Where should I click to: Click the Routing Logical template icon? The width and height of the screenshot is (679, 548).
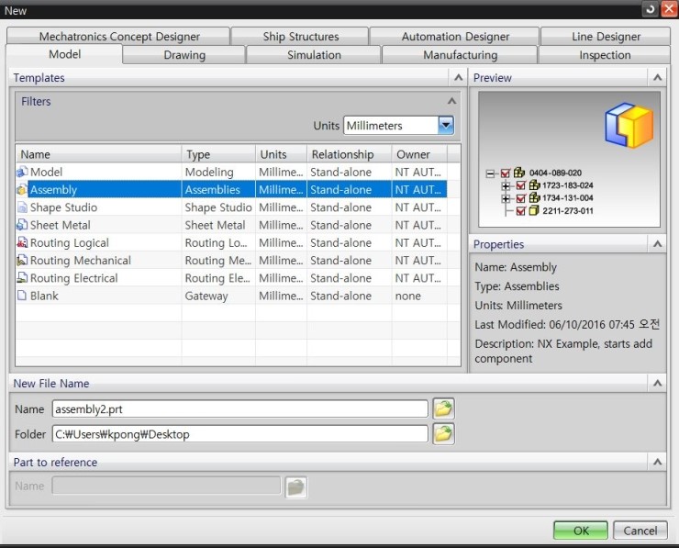pyautogui.click(x=22, y=243)
